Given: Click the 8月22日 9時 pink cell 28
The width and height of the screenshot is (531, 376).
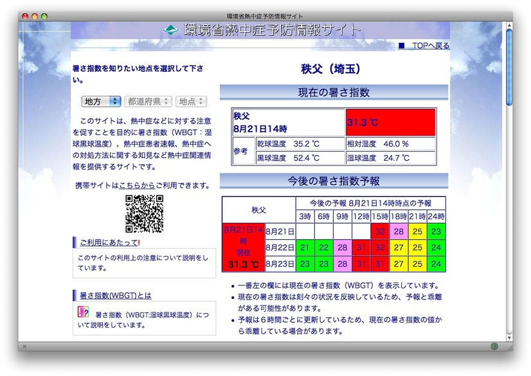Looking at the screenshot, I should click(x=343, y=247).
